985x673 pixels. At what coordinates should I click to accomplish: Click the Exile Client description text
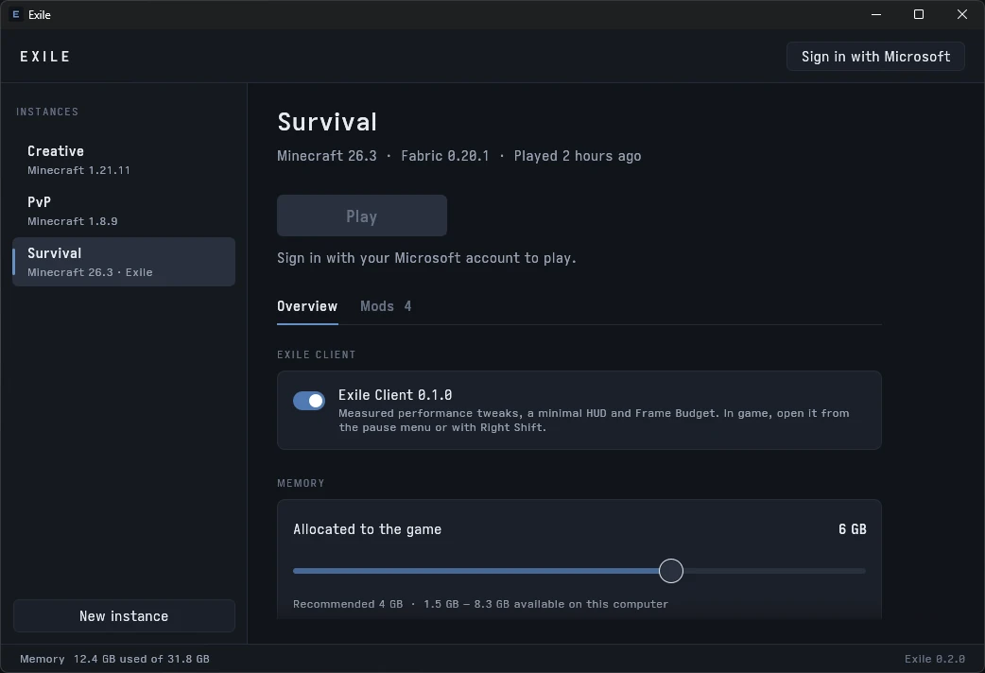pyautogui.click(x=594, y=421)
